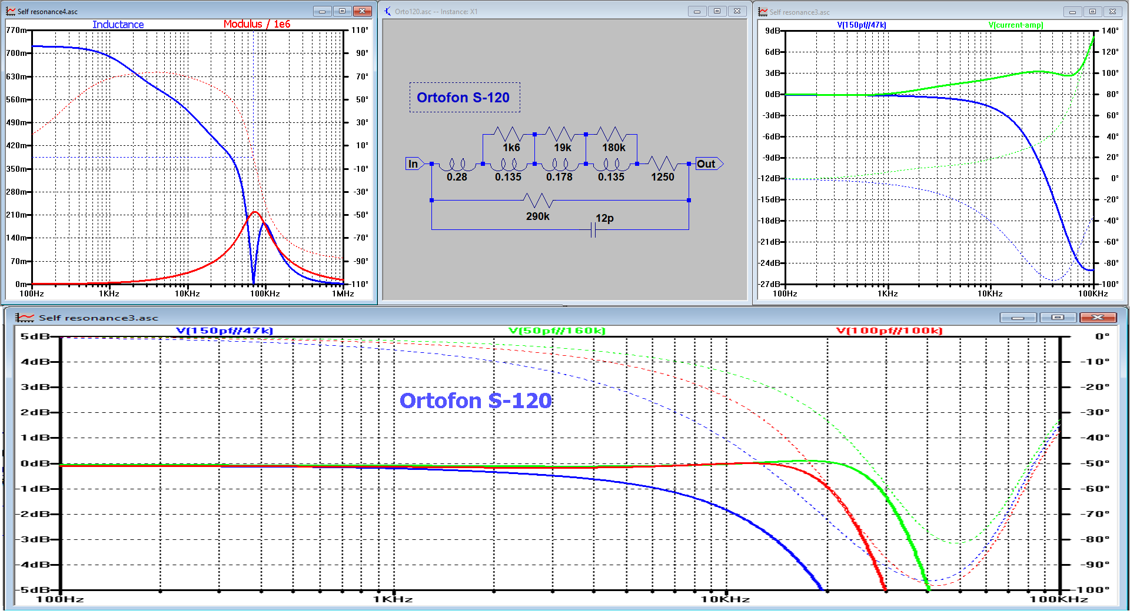The height and width of the screenshot is (614, 1130).
Task: Select the 1k6 resistor in the schematic
Action: pyautogui.click(x=508, y=135)
